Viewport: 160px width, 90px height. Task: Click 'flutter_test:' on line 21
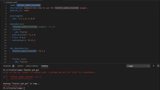point(19,59)
